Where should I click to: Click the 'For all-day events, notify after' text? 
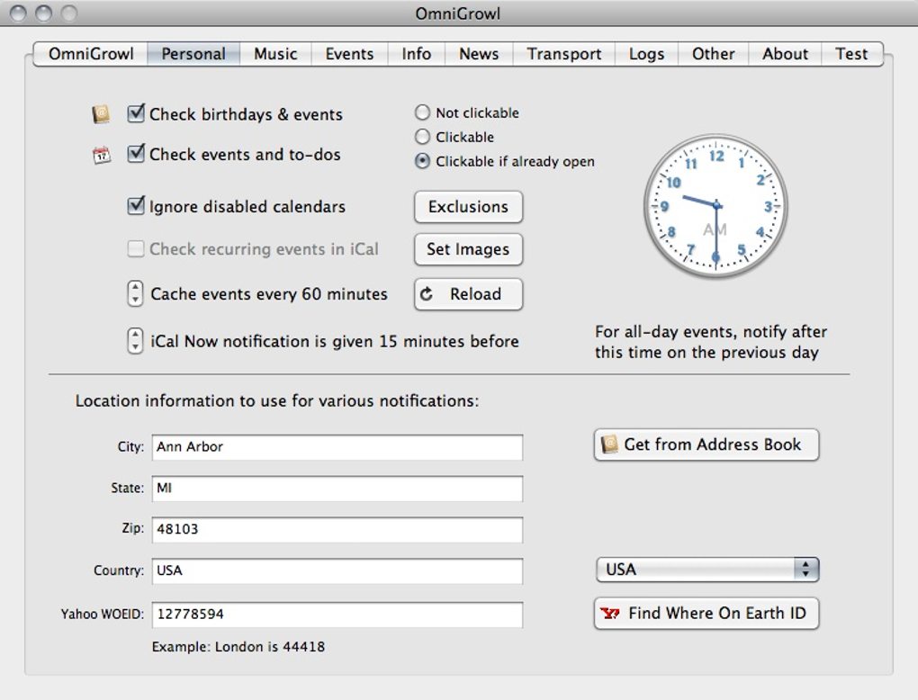[711, 332]
